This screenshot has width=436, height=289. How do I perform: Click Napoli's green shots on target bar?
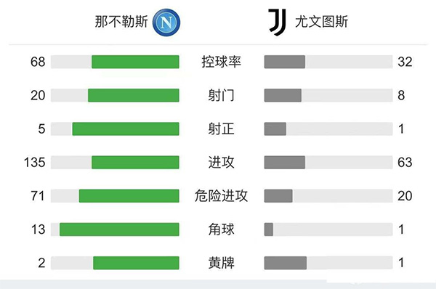pos(126,129)
